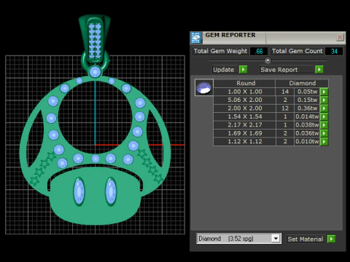Click green arrow for 1.69 X 1.69 row
The height and width of the screenshot is (262, 350).
point(324,133)
